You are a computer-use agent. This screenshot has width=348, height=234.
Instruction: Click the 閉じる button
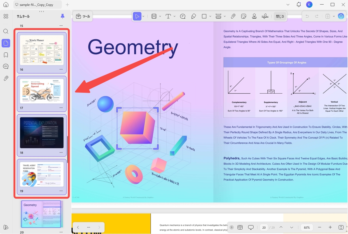click(x=280, y=17)
